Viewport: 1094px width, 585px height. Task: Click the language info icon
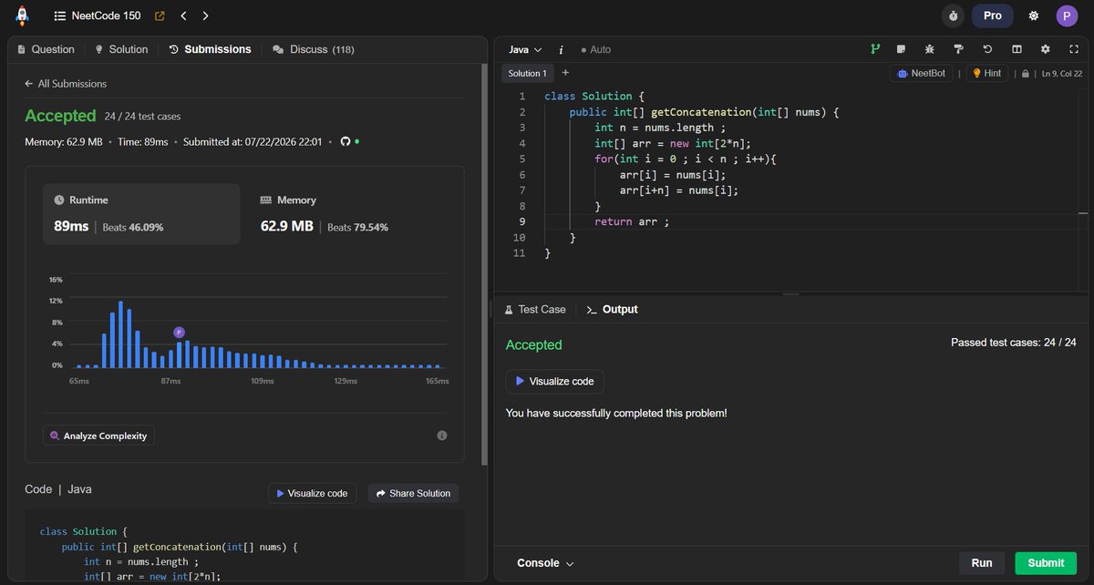pyautogui.click(x=561, y=49)
